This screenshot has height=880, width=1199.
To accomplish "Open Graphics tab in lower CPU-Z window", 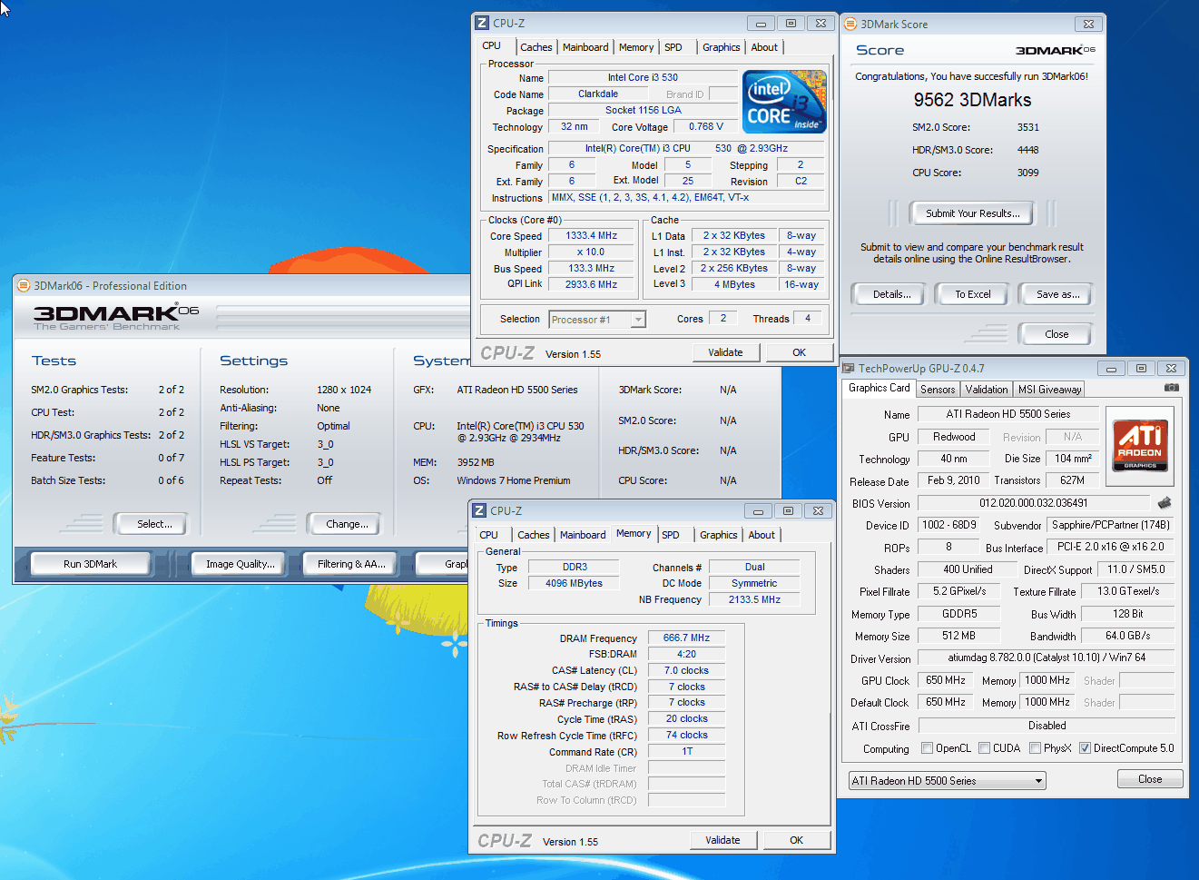I will pyautogui.click(x=719, y=535).
